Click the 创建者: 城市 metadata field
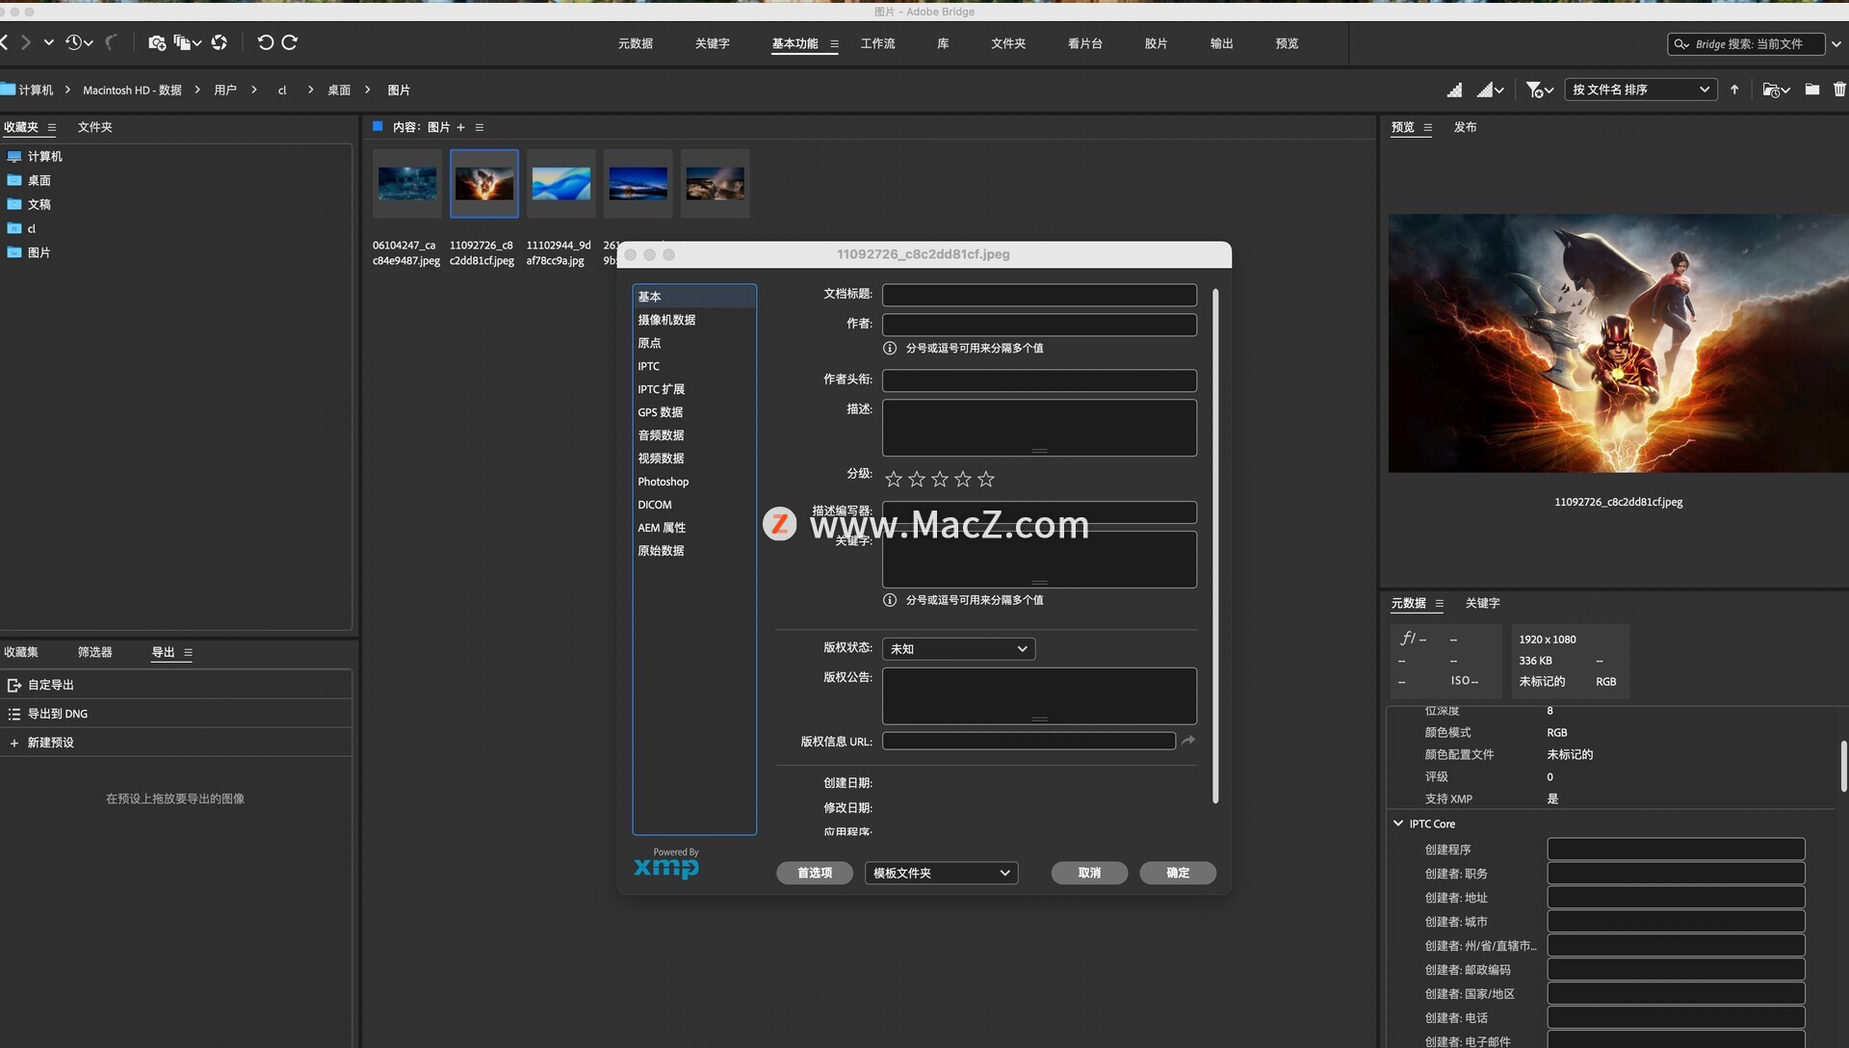 point(1676,922)
